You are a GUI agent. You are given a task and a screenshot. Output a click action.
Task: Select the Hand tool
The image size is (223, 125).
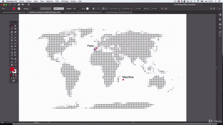click(x=12, y=65)
